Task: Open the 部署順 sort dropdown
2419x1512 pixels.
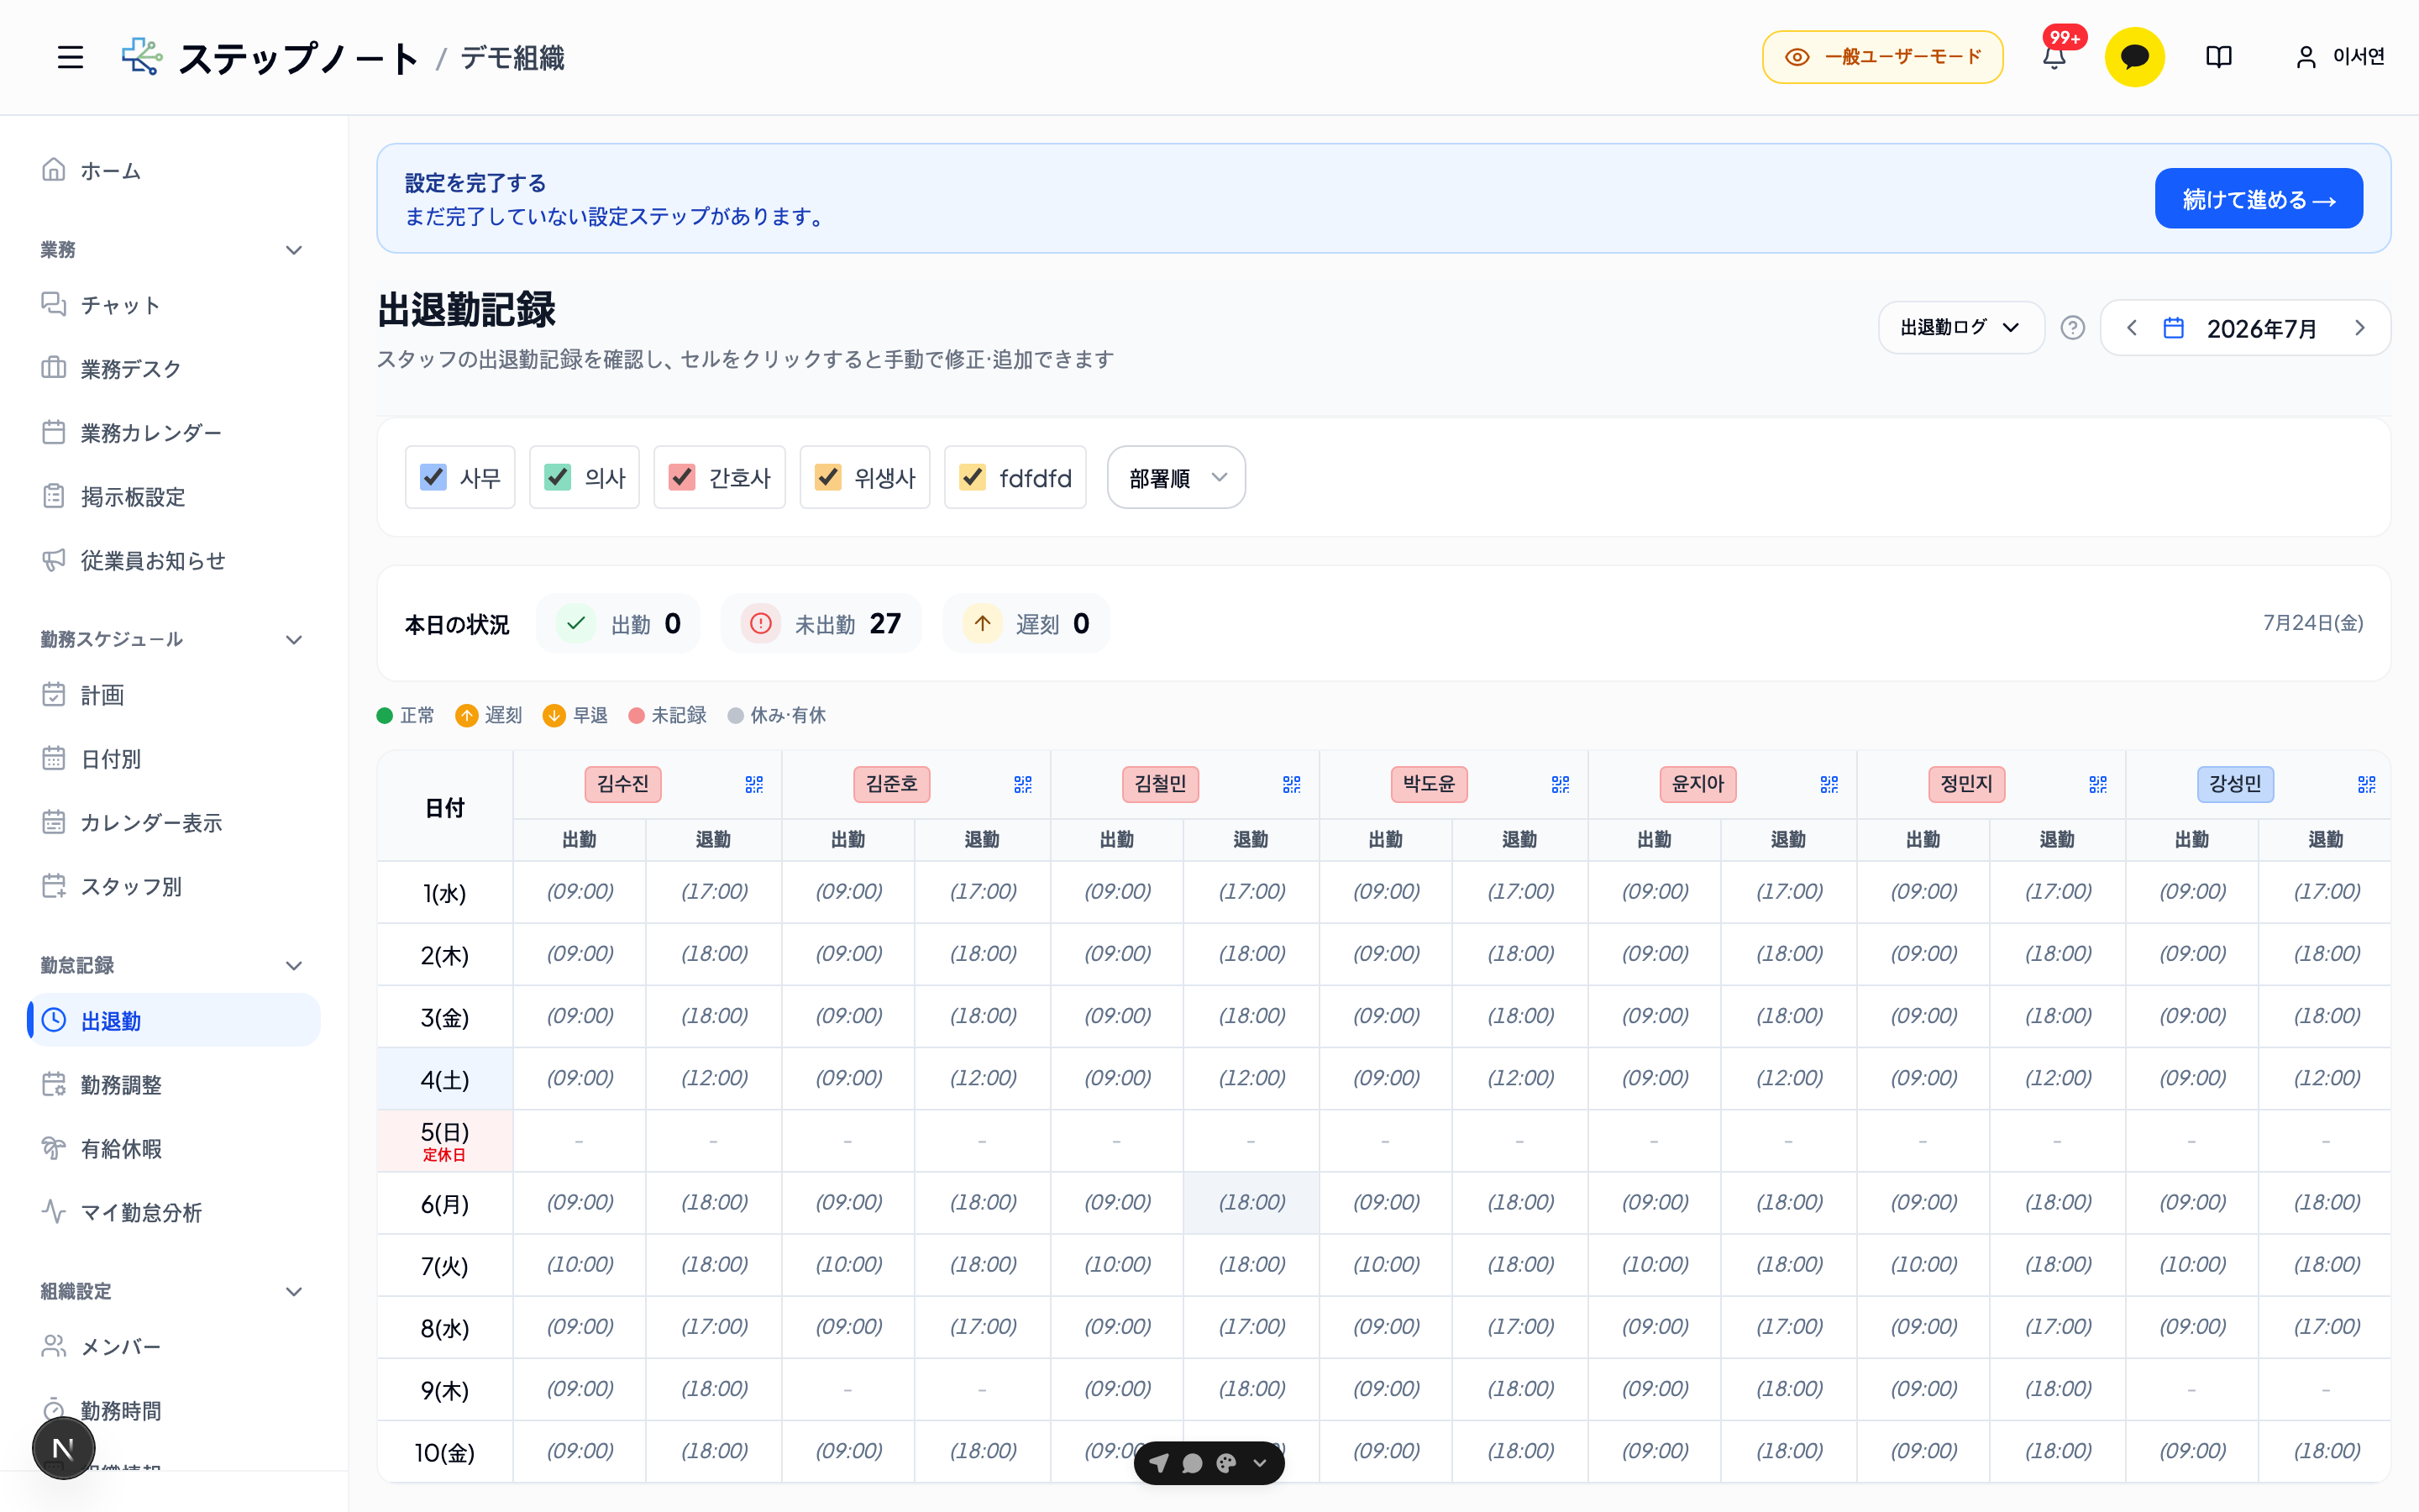Action: coord(1177,477)
